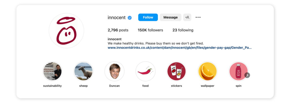Select the chili pepper food highlight
290x103 pixels.
coord(145,71)
